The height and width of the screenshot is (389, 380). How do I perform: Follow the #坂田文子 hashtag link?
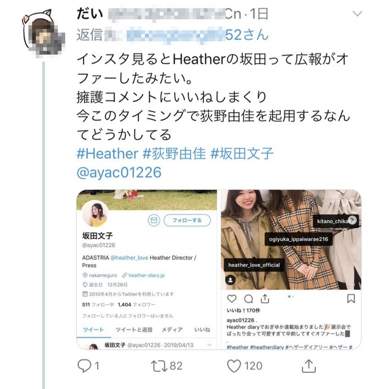[x=242, y=154]
